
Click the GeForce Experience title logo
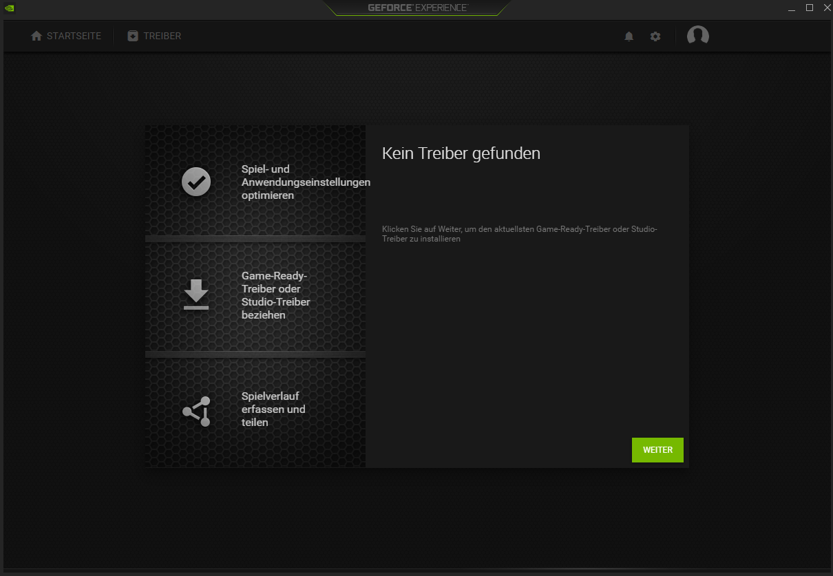pyautogui.click(x=417, y=8)
